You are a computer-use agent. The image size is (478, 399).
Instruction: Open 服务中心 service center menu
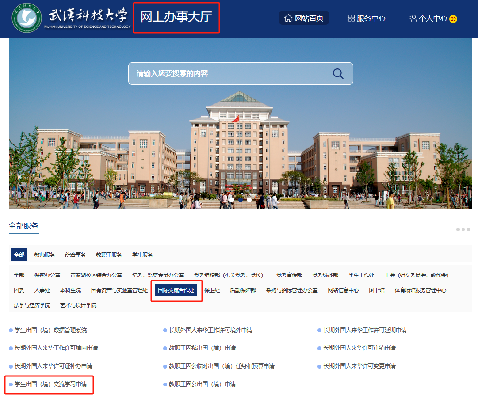click(x=367, y=18)
